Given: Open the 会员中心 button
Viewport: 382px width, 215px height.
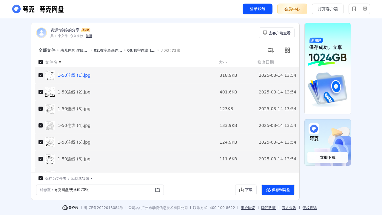Looking at the screenshot, I should pos(292,9).
